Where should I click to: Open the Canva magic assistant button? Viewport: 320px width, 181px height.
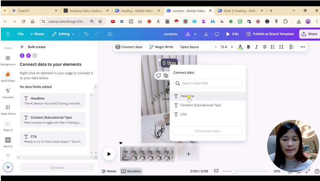8,167
